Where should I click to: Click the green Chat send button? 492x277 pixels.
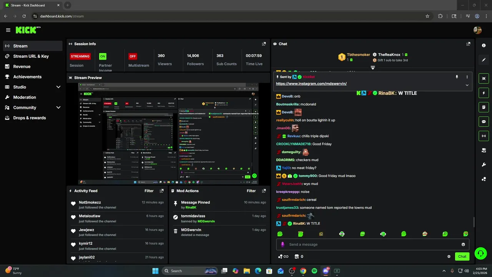pyautogui.click(x=462, y=257)
